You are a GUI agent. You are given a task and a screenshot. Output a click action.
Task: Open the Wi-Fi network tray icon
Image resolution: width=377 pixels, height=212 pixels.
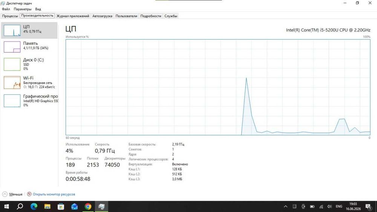coord(321,206)
